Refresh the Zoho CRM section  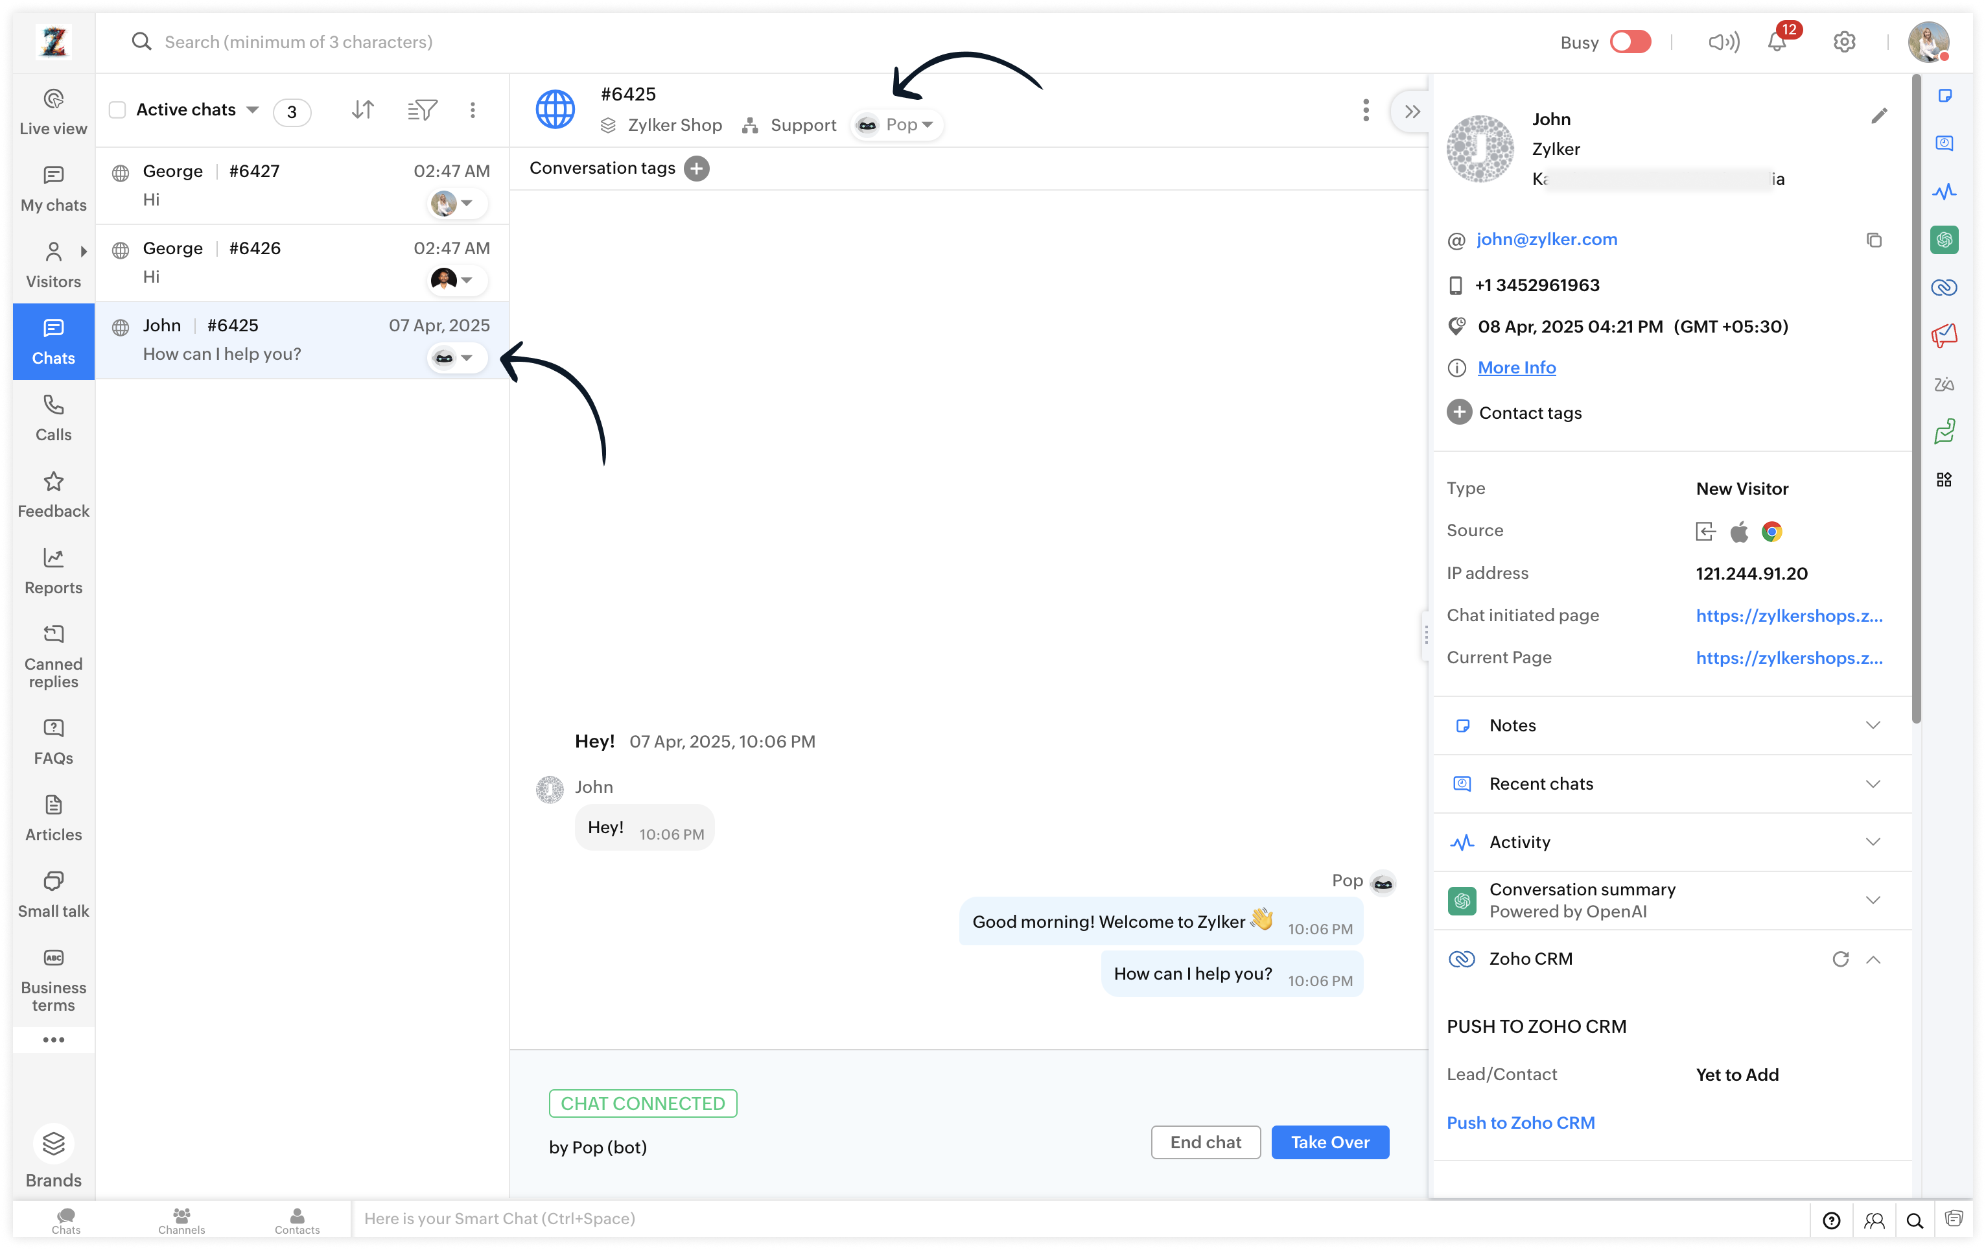1840,959
